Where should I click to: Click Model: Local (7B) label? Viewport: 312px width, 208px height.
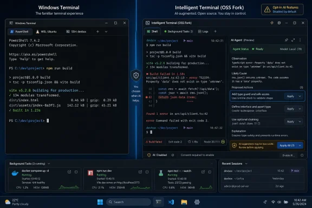pos(291,49)
